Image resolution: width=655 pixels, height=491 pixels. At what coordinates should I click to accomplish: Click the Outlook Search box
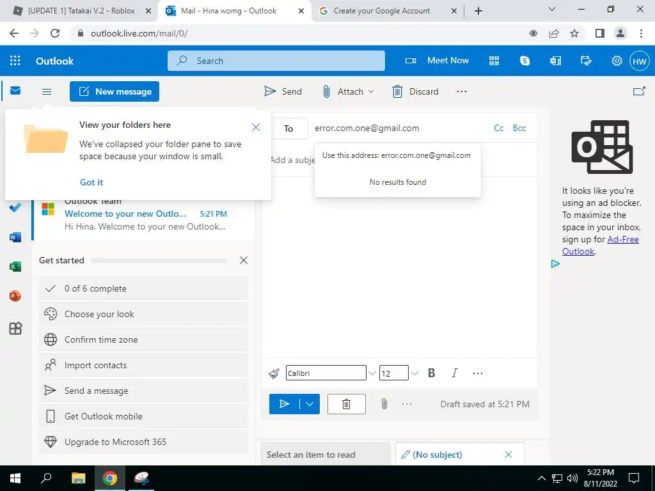tap(276, 61)
